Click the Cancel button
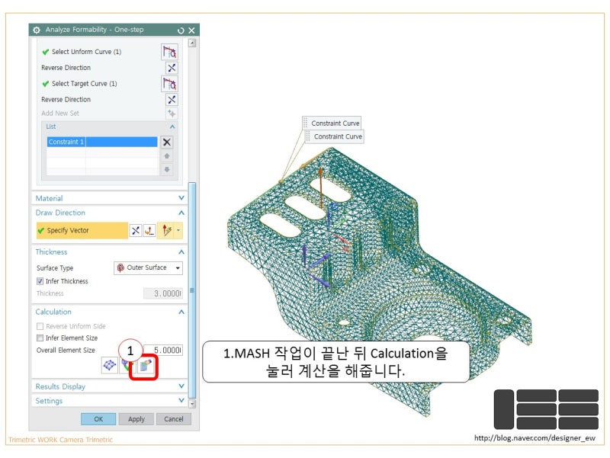 [x=174, y=419]
